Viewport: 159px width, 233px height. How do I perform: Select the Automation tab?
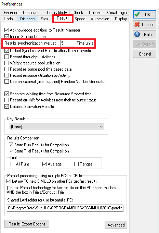pos(100,19)
